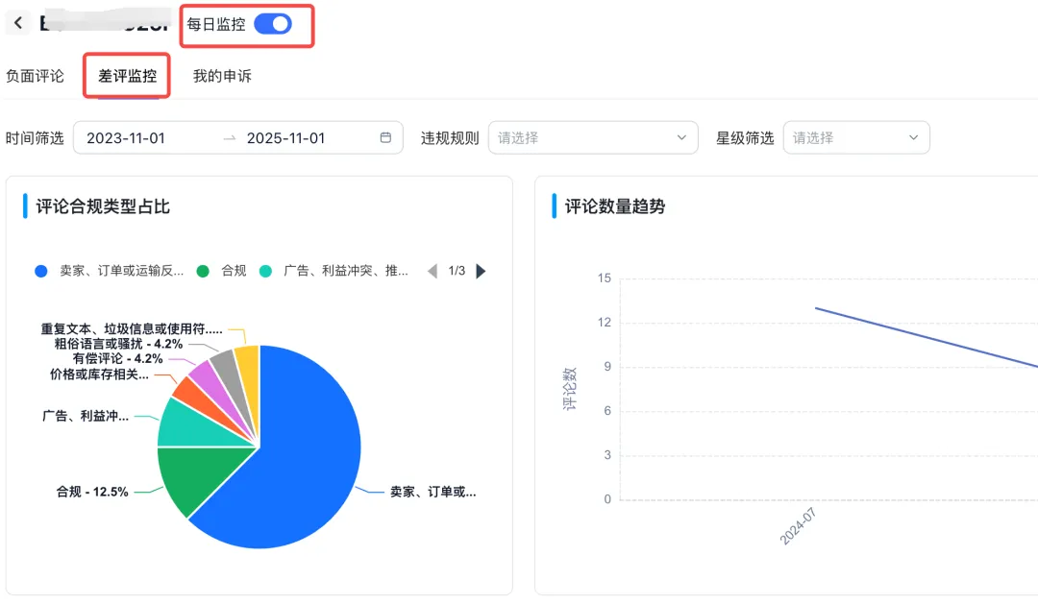1038x604 pixels.
Task: Click label 有偿评论 - 4.2%
Action: 118,358
